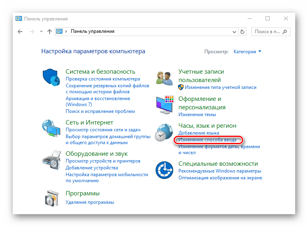Minimize the Control Panel window
The image size is (308, 227).
click(x=250, y=19)
